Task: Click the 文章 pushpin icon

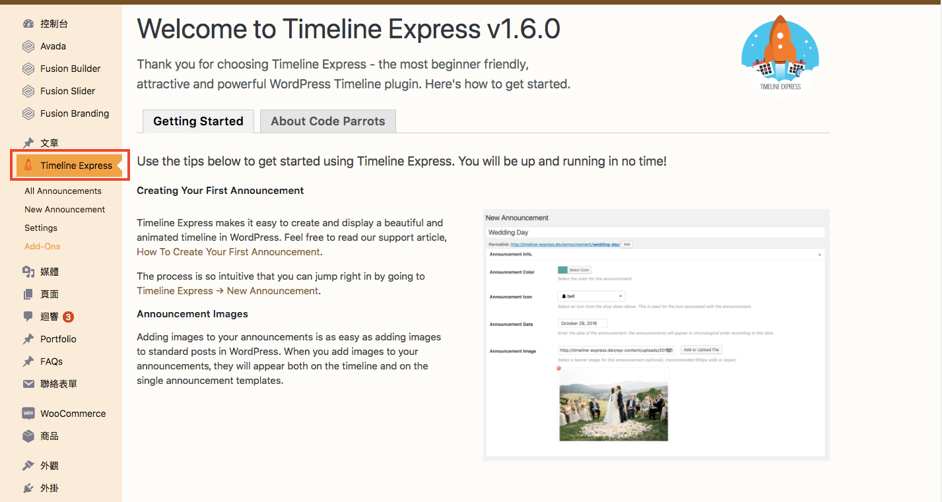Action: 28,143
